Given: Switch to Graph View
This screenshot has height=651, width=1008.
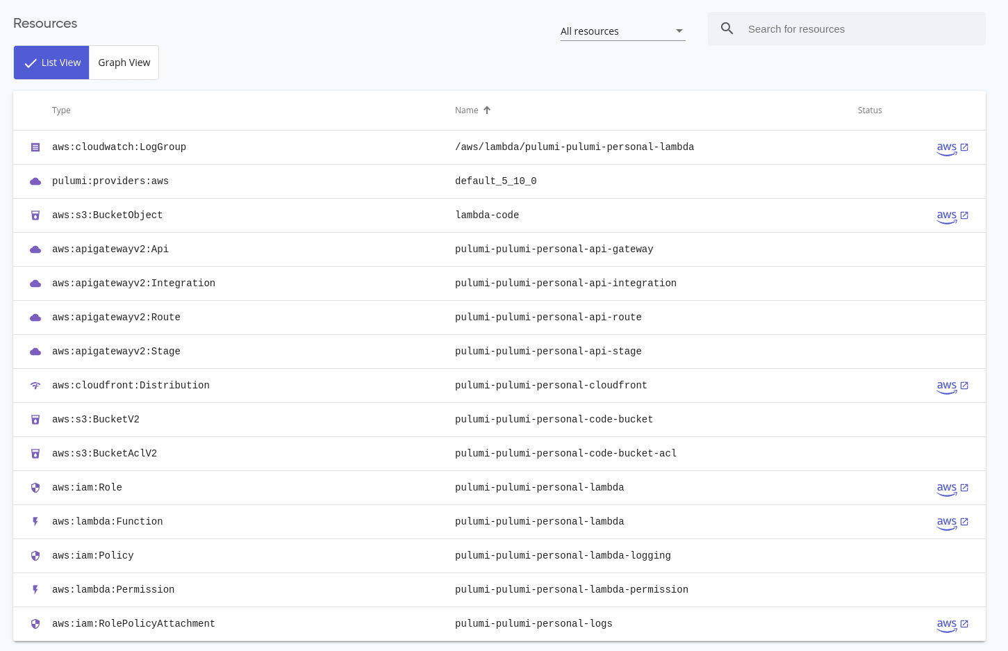Looking at the screenshot, I should point(124,63).
